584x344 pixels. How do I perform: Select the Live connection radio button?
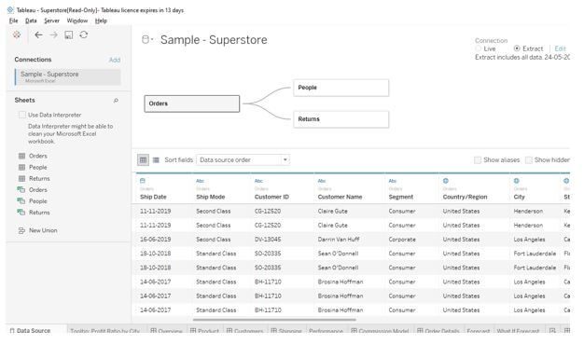(479, 48)
